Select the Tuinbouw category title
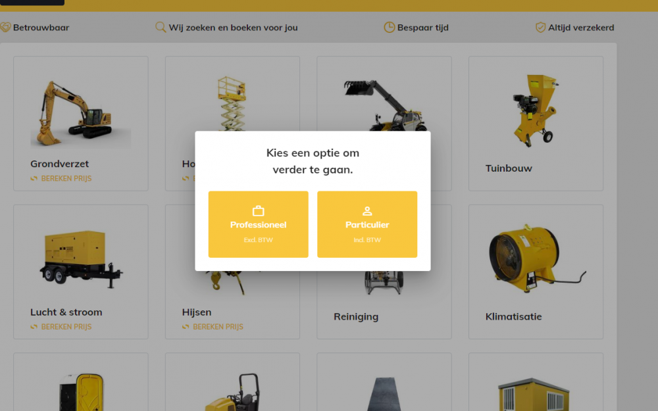 pos(509,168)
